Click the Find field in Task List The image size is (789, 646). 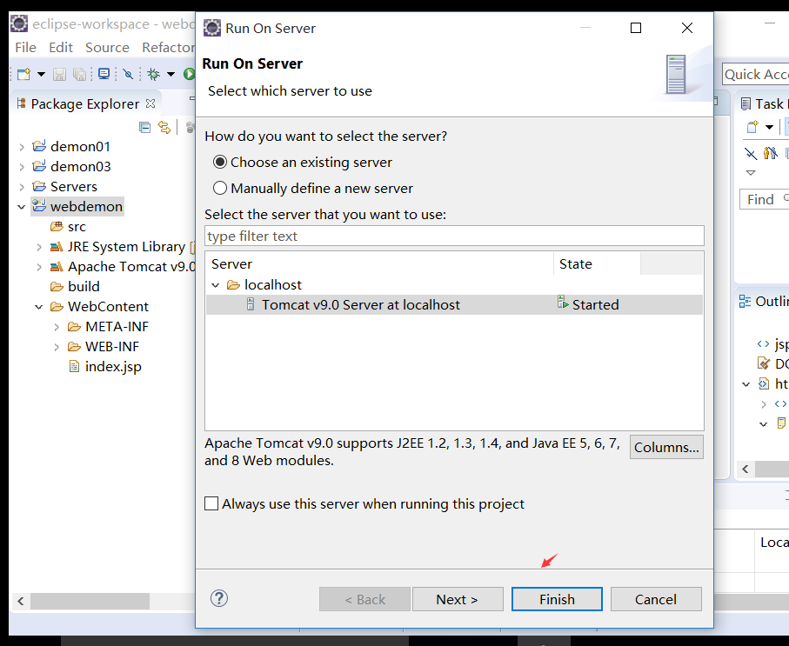click(x=765, y=200)
